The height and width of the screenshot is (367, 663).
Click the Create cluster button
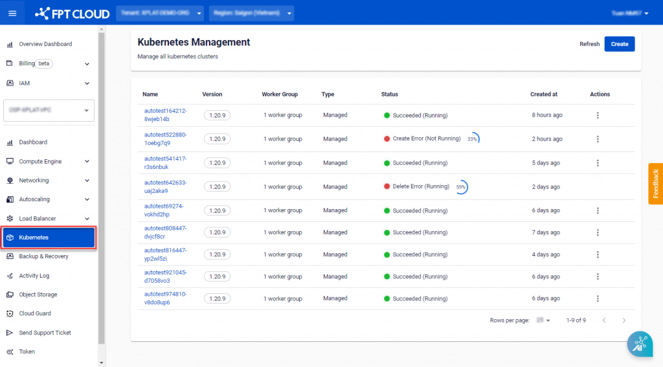619,44
